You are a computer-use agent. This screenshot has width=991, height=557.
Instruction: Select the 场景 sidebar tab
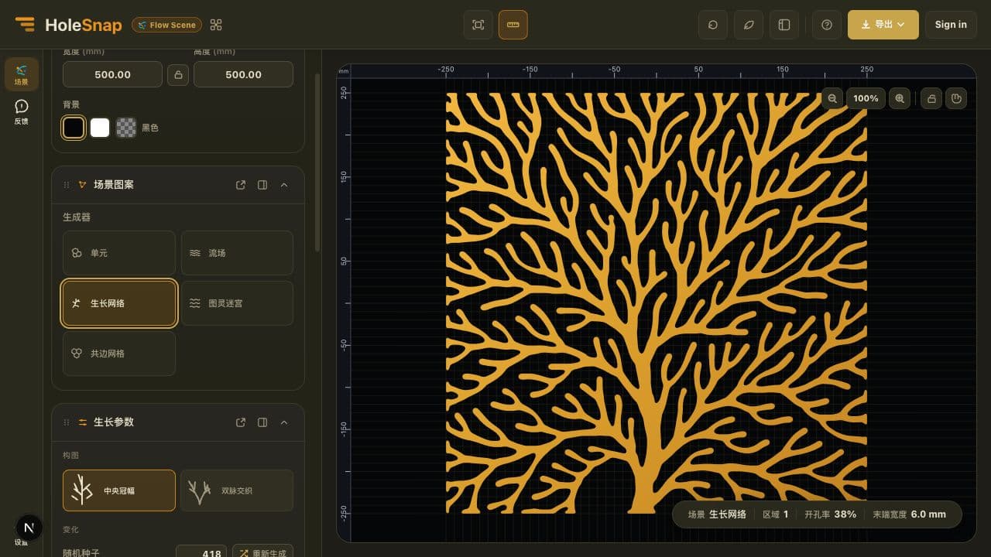21,74
